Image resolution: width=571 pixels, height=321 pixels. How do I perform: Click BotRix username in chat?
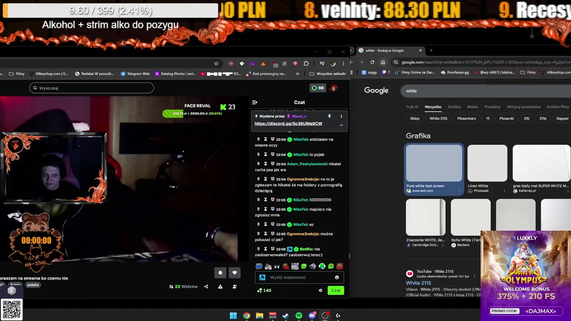pyautogui.click(x=306, y=249)
